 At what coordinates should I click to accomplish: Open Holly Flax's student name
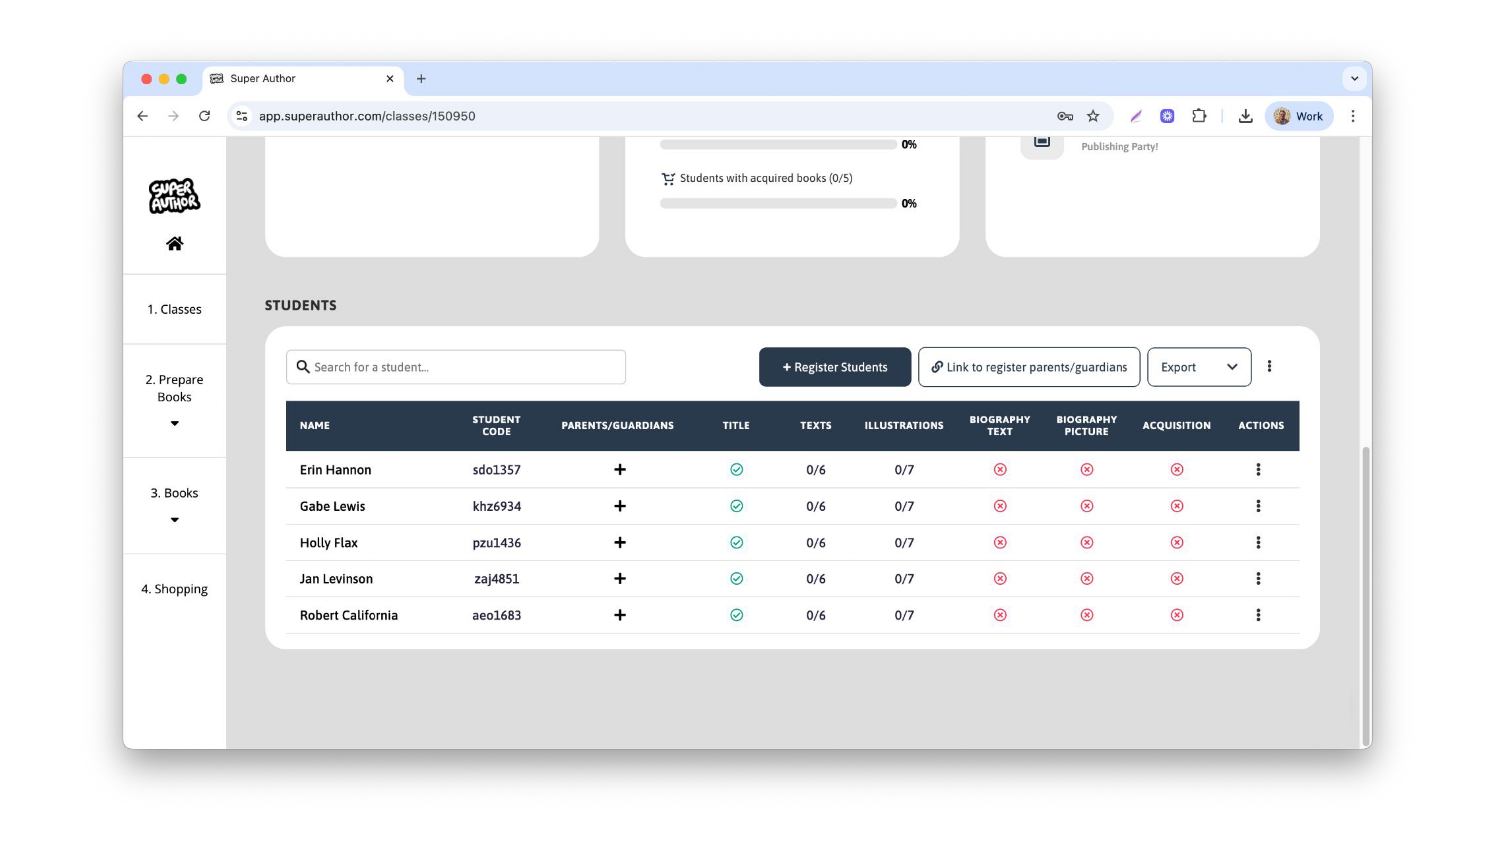[329, 542]
